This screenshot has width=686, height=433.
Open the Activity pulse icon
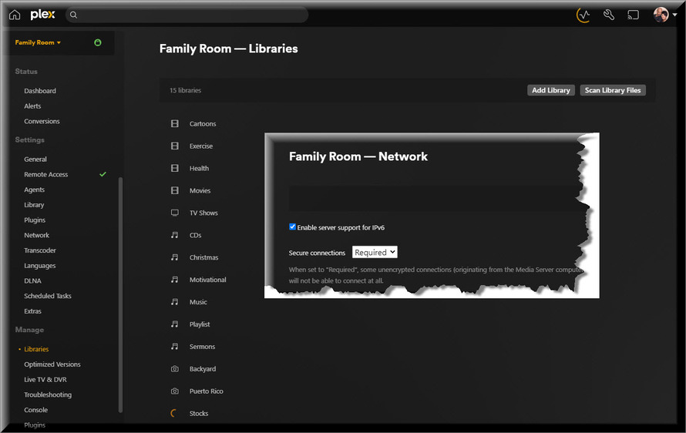pyautogui.click(x=583, y=15)
